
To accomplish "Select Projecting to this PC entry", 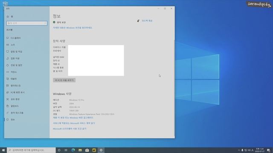I will coord(15,93).
